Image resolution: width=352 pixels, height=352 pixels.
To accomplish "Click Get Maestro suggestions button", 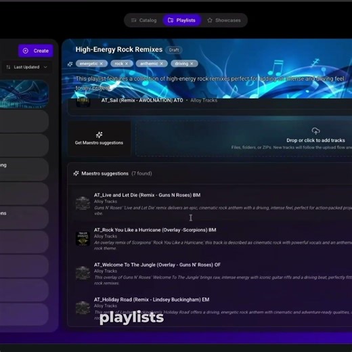I will [x=100, y=138].
